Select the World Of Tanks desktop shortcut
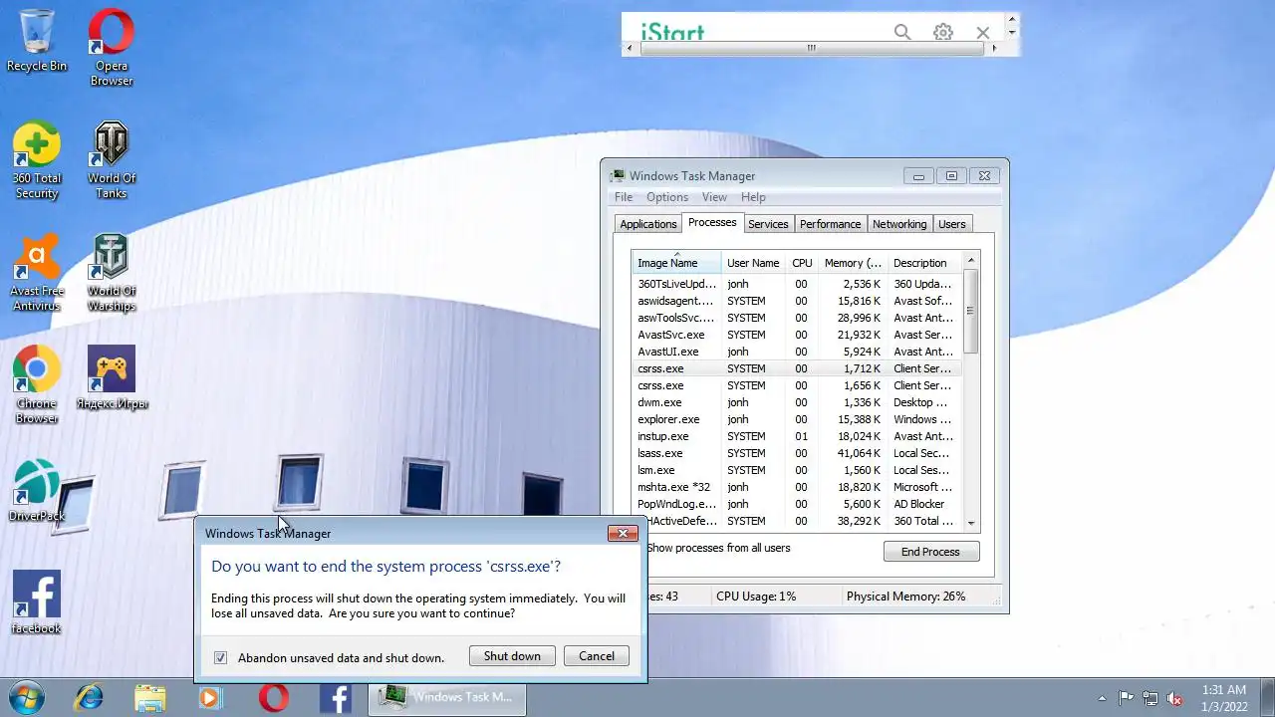This screenshot has width=1275, height=717. [x=112, y=159]
